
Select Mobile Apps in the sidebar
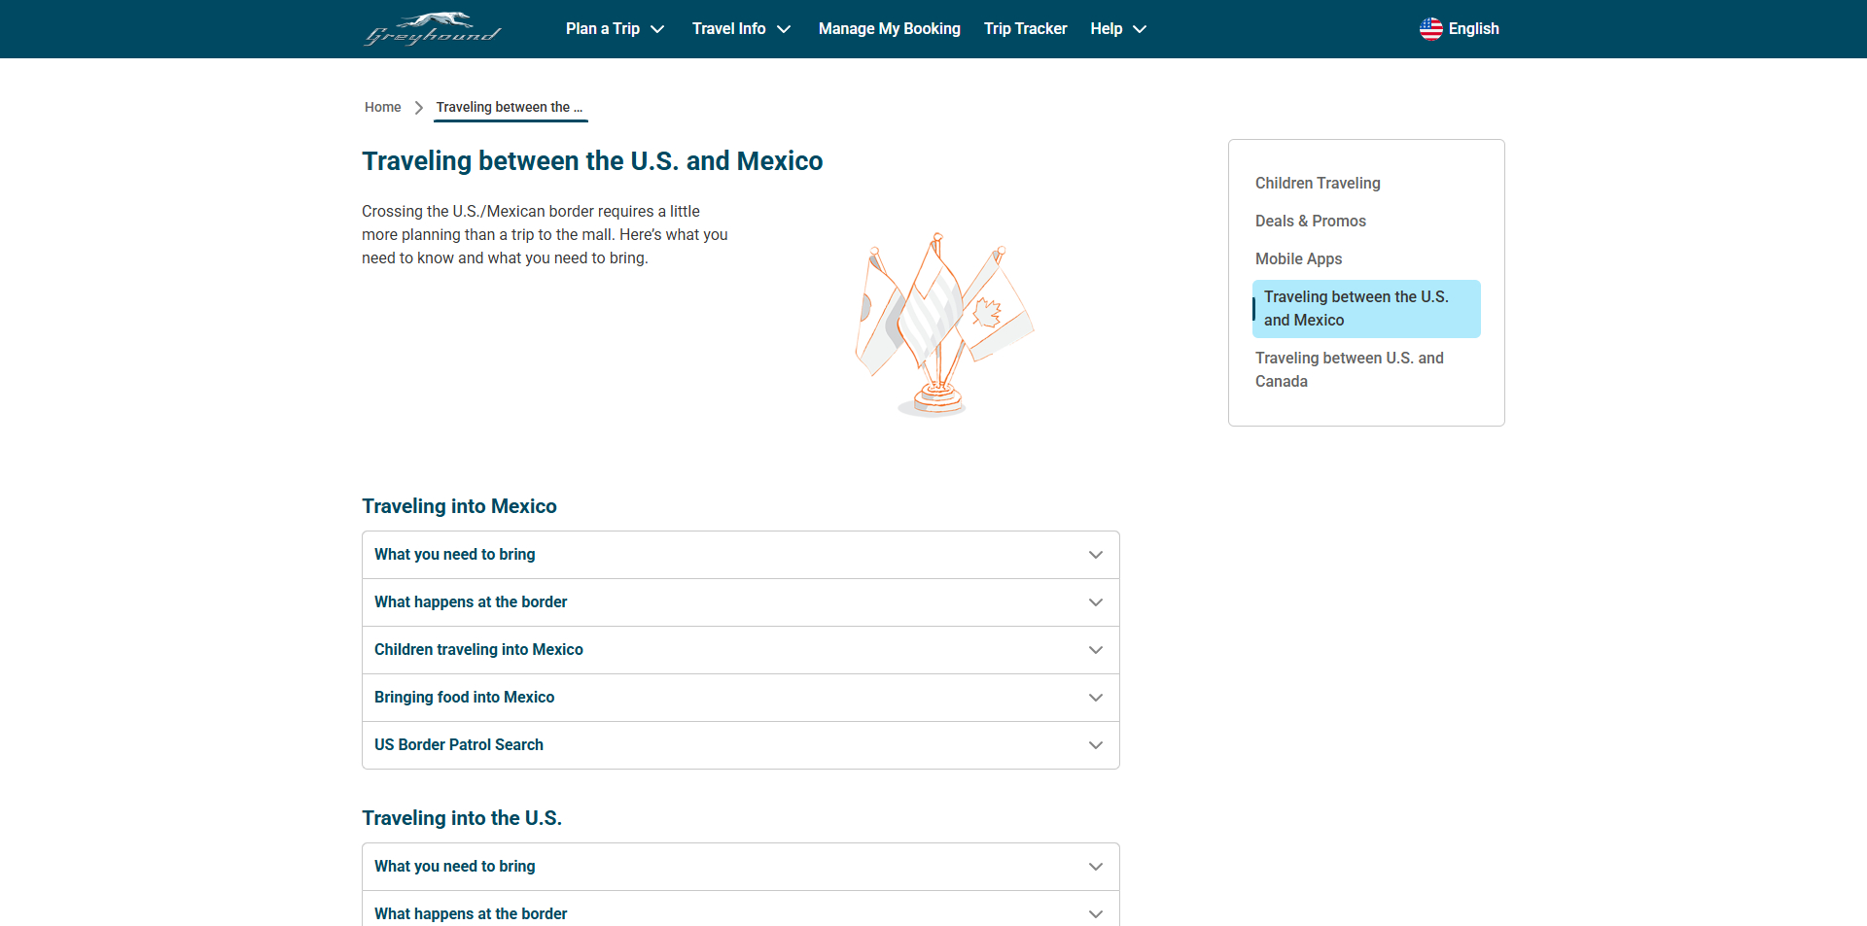click(x=1298, y=258)
